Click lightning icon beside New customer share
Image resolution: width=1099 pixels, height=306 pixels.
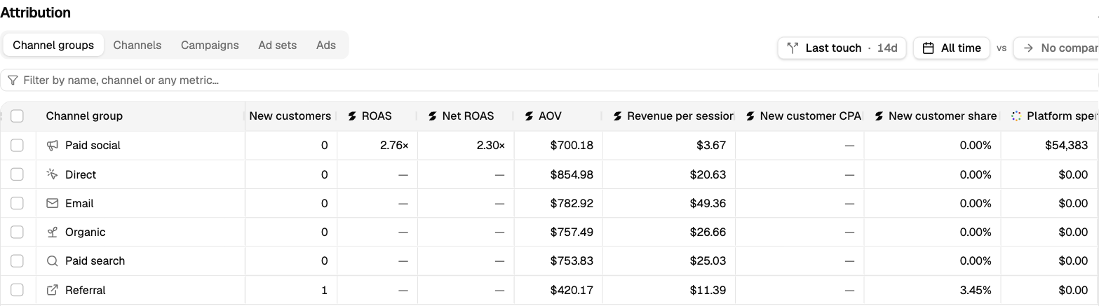[x=879, y=116]
